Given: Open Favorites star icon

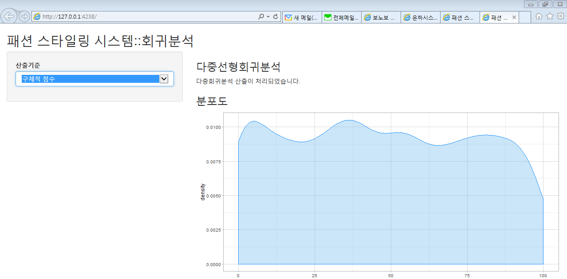Looking at the screenshot, I should click(550, 16).
